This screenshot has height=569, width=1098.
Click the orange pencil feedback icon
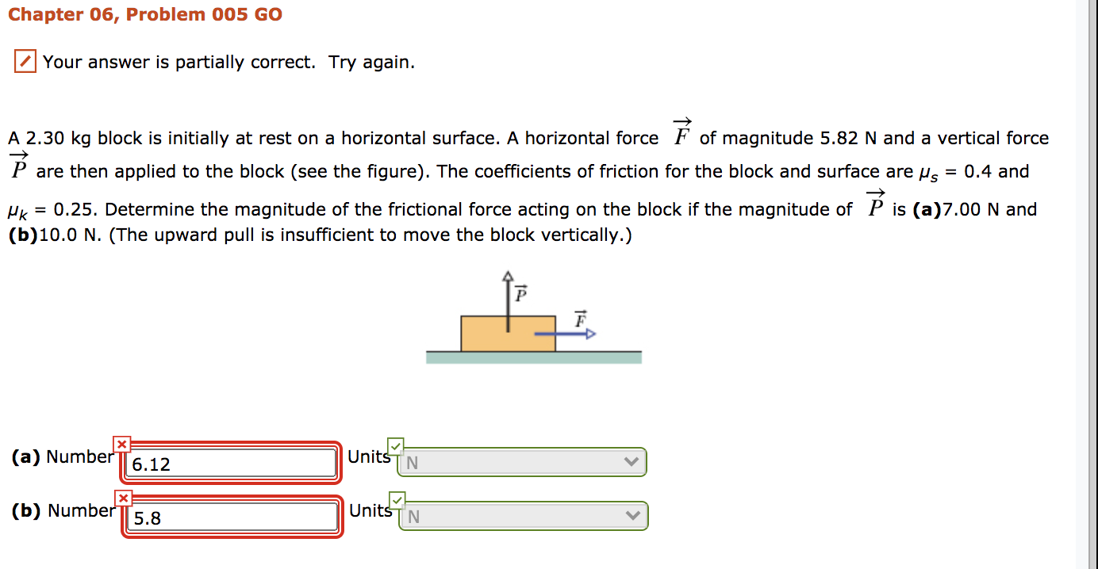[24, 60]
